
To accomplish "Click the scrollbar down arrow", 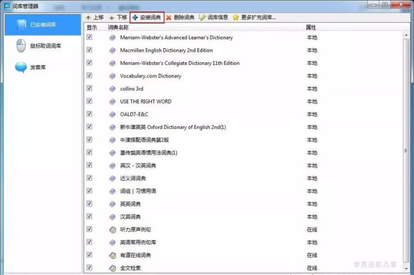I will pos(406,269).
